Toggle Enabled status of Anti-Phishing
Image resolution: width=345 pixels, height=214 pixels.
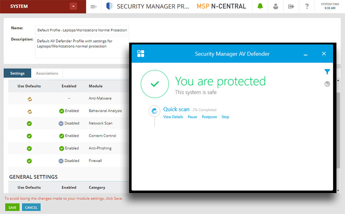click(x=69, y=148)
